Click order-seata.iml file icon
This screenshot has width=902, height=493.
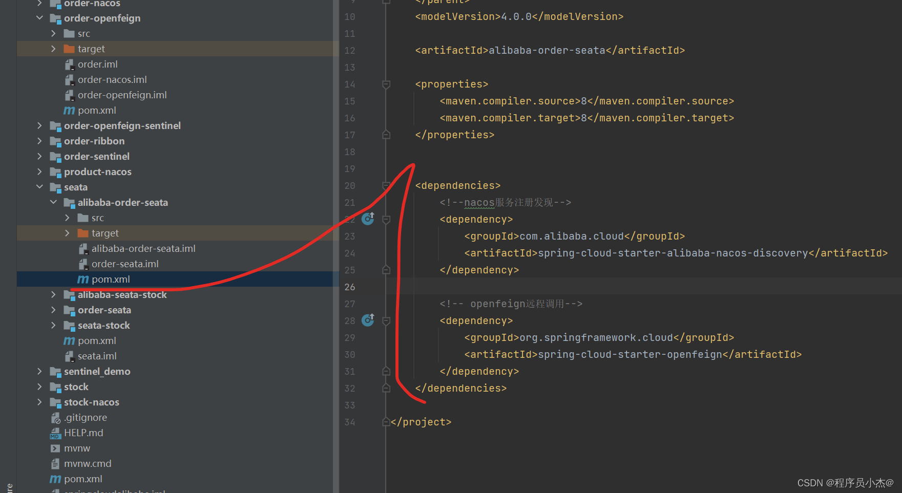coord(83,264)
